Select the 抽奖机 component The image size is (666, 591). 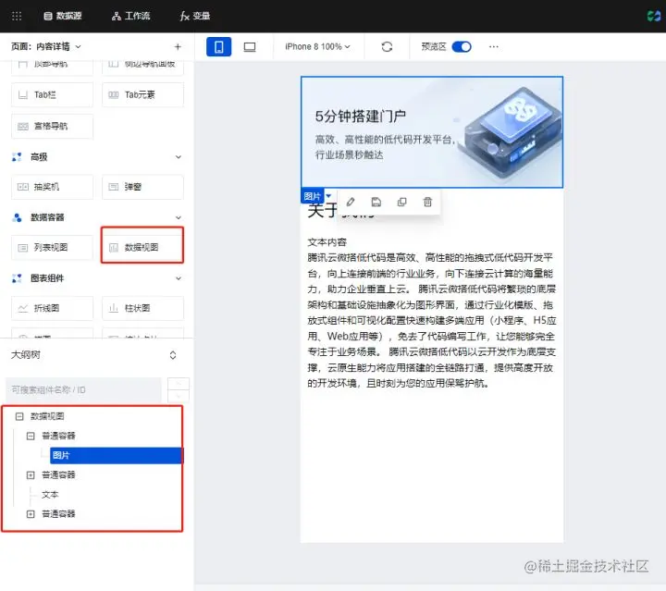coord(52,187)
